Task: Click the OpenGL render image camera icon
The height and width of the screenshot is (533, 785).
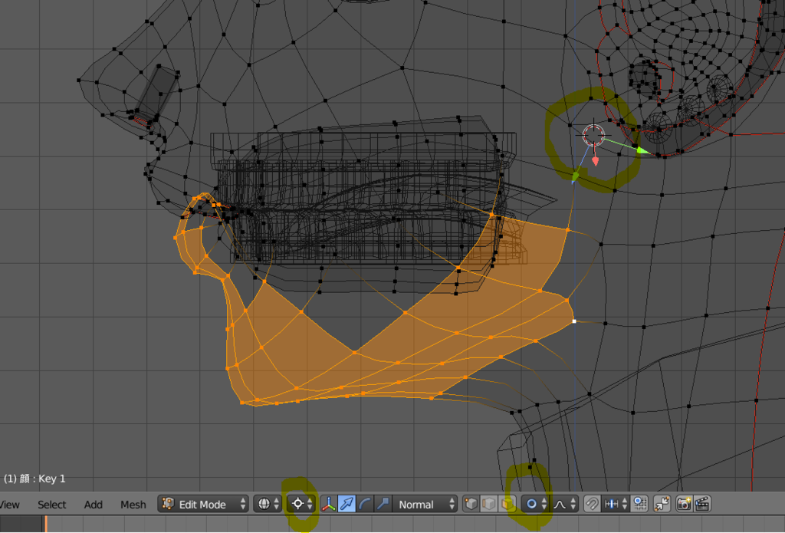Action: tap(684, 504)
